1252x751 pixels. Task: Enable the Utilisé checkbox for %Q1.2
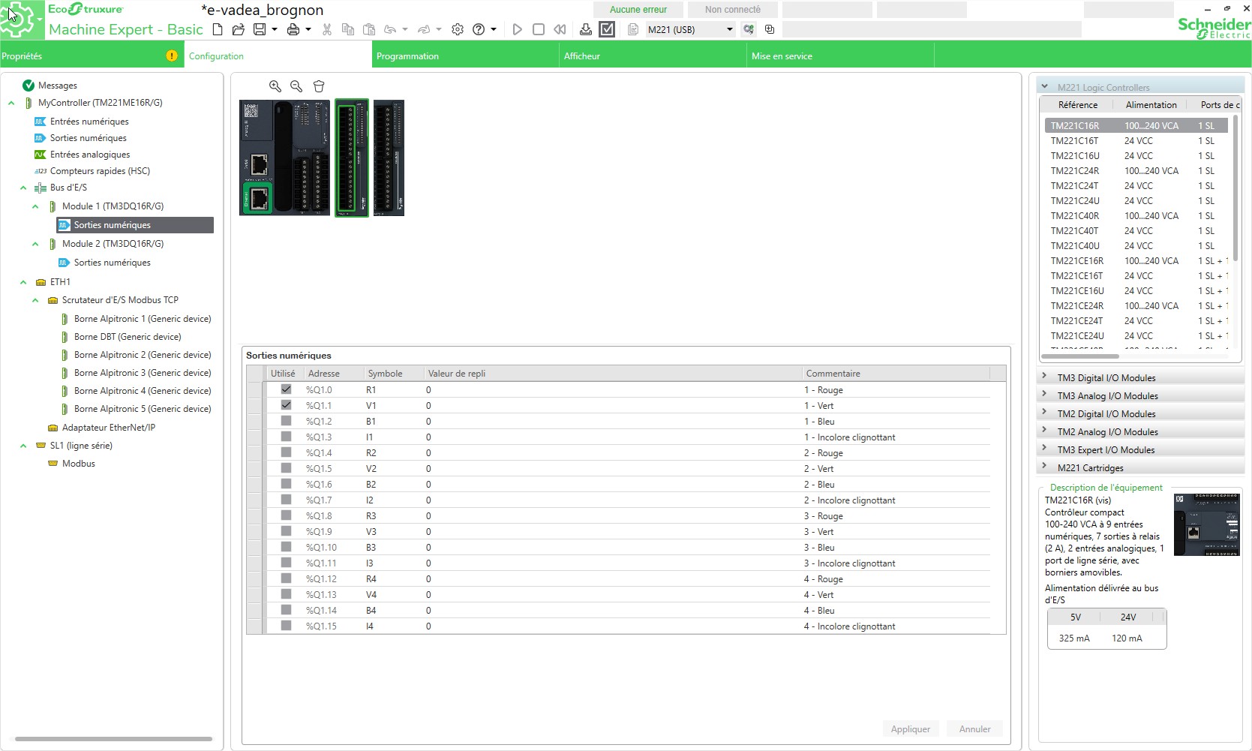[x=286, y=421]
